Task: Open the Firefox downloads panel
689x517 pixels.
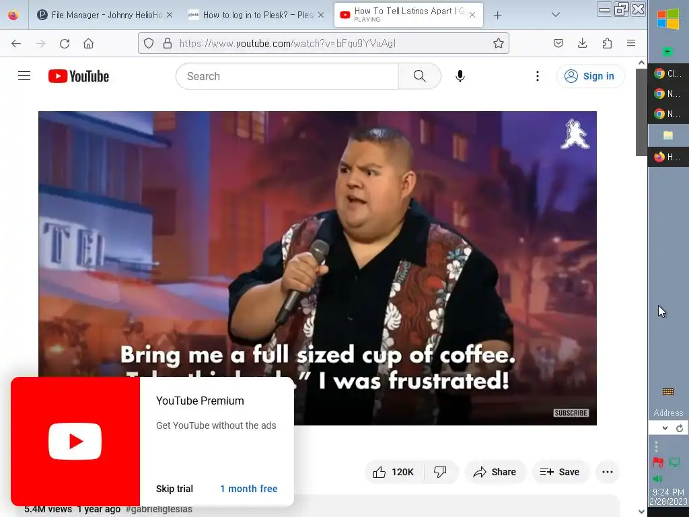Action: (x=582, y=43)
